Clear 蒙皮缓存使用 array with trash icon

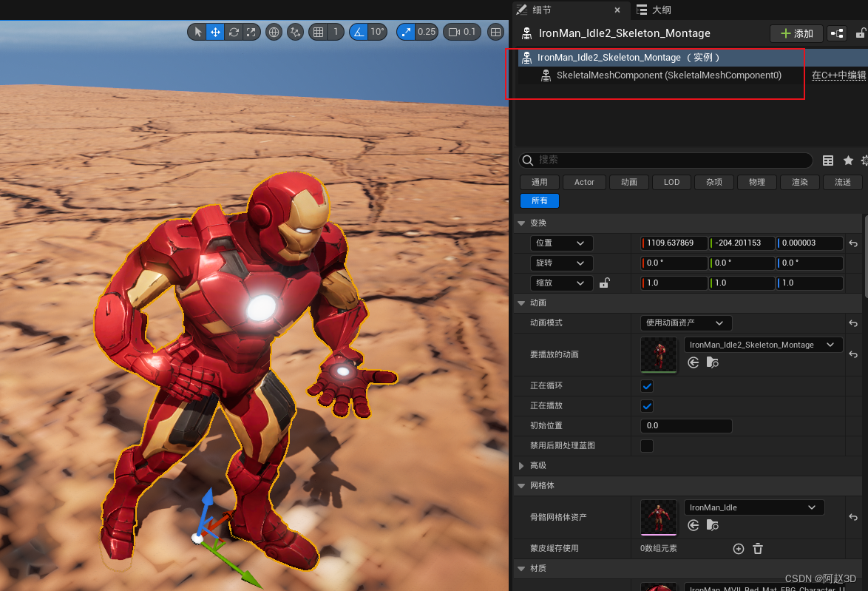pos(758,549)
